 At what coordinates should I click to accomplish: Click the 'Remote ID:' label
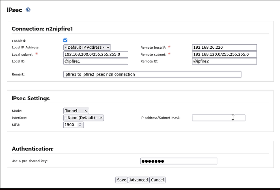(x=149, y=61)
